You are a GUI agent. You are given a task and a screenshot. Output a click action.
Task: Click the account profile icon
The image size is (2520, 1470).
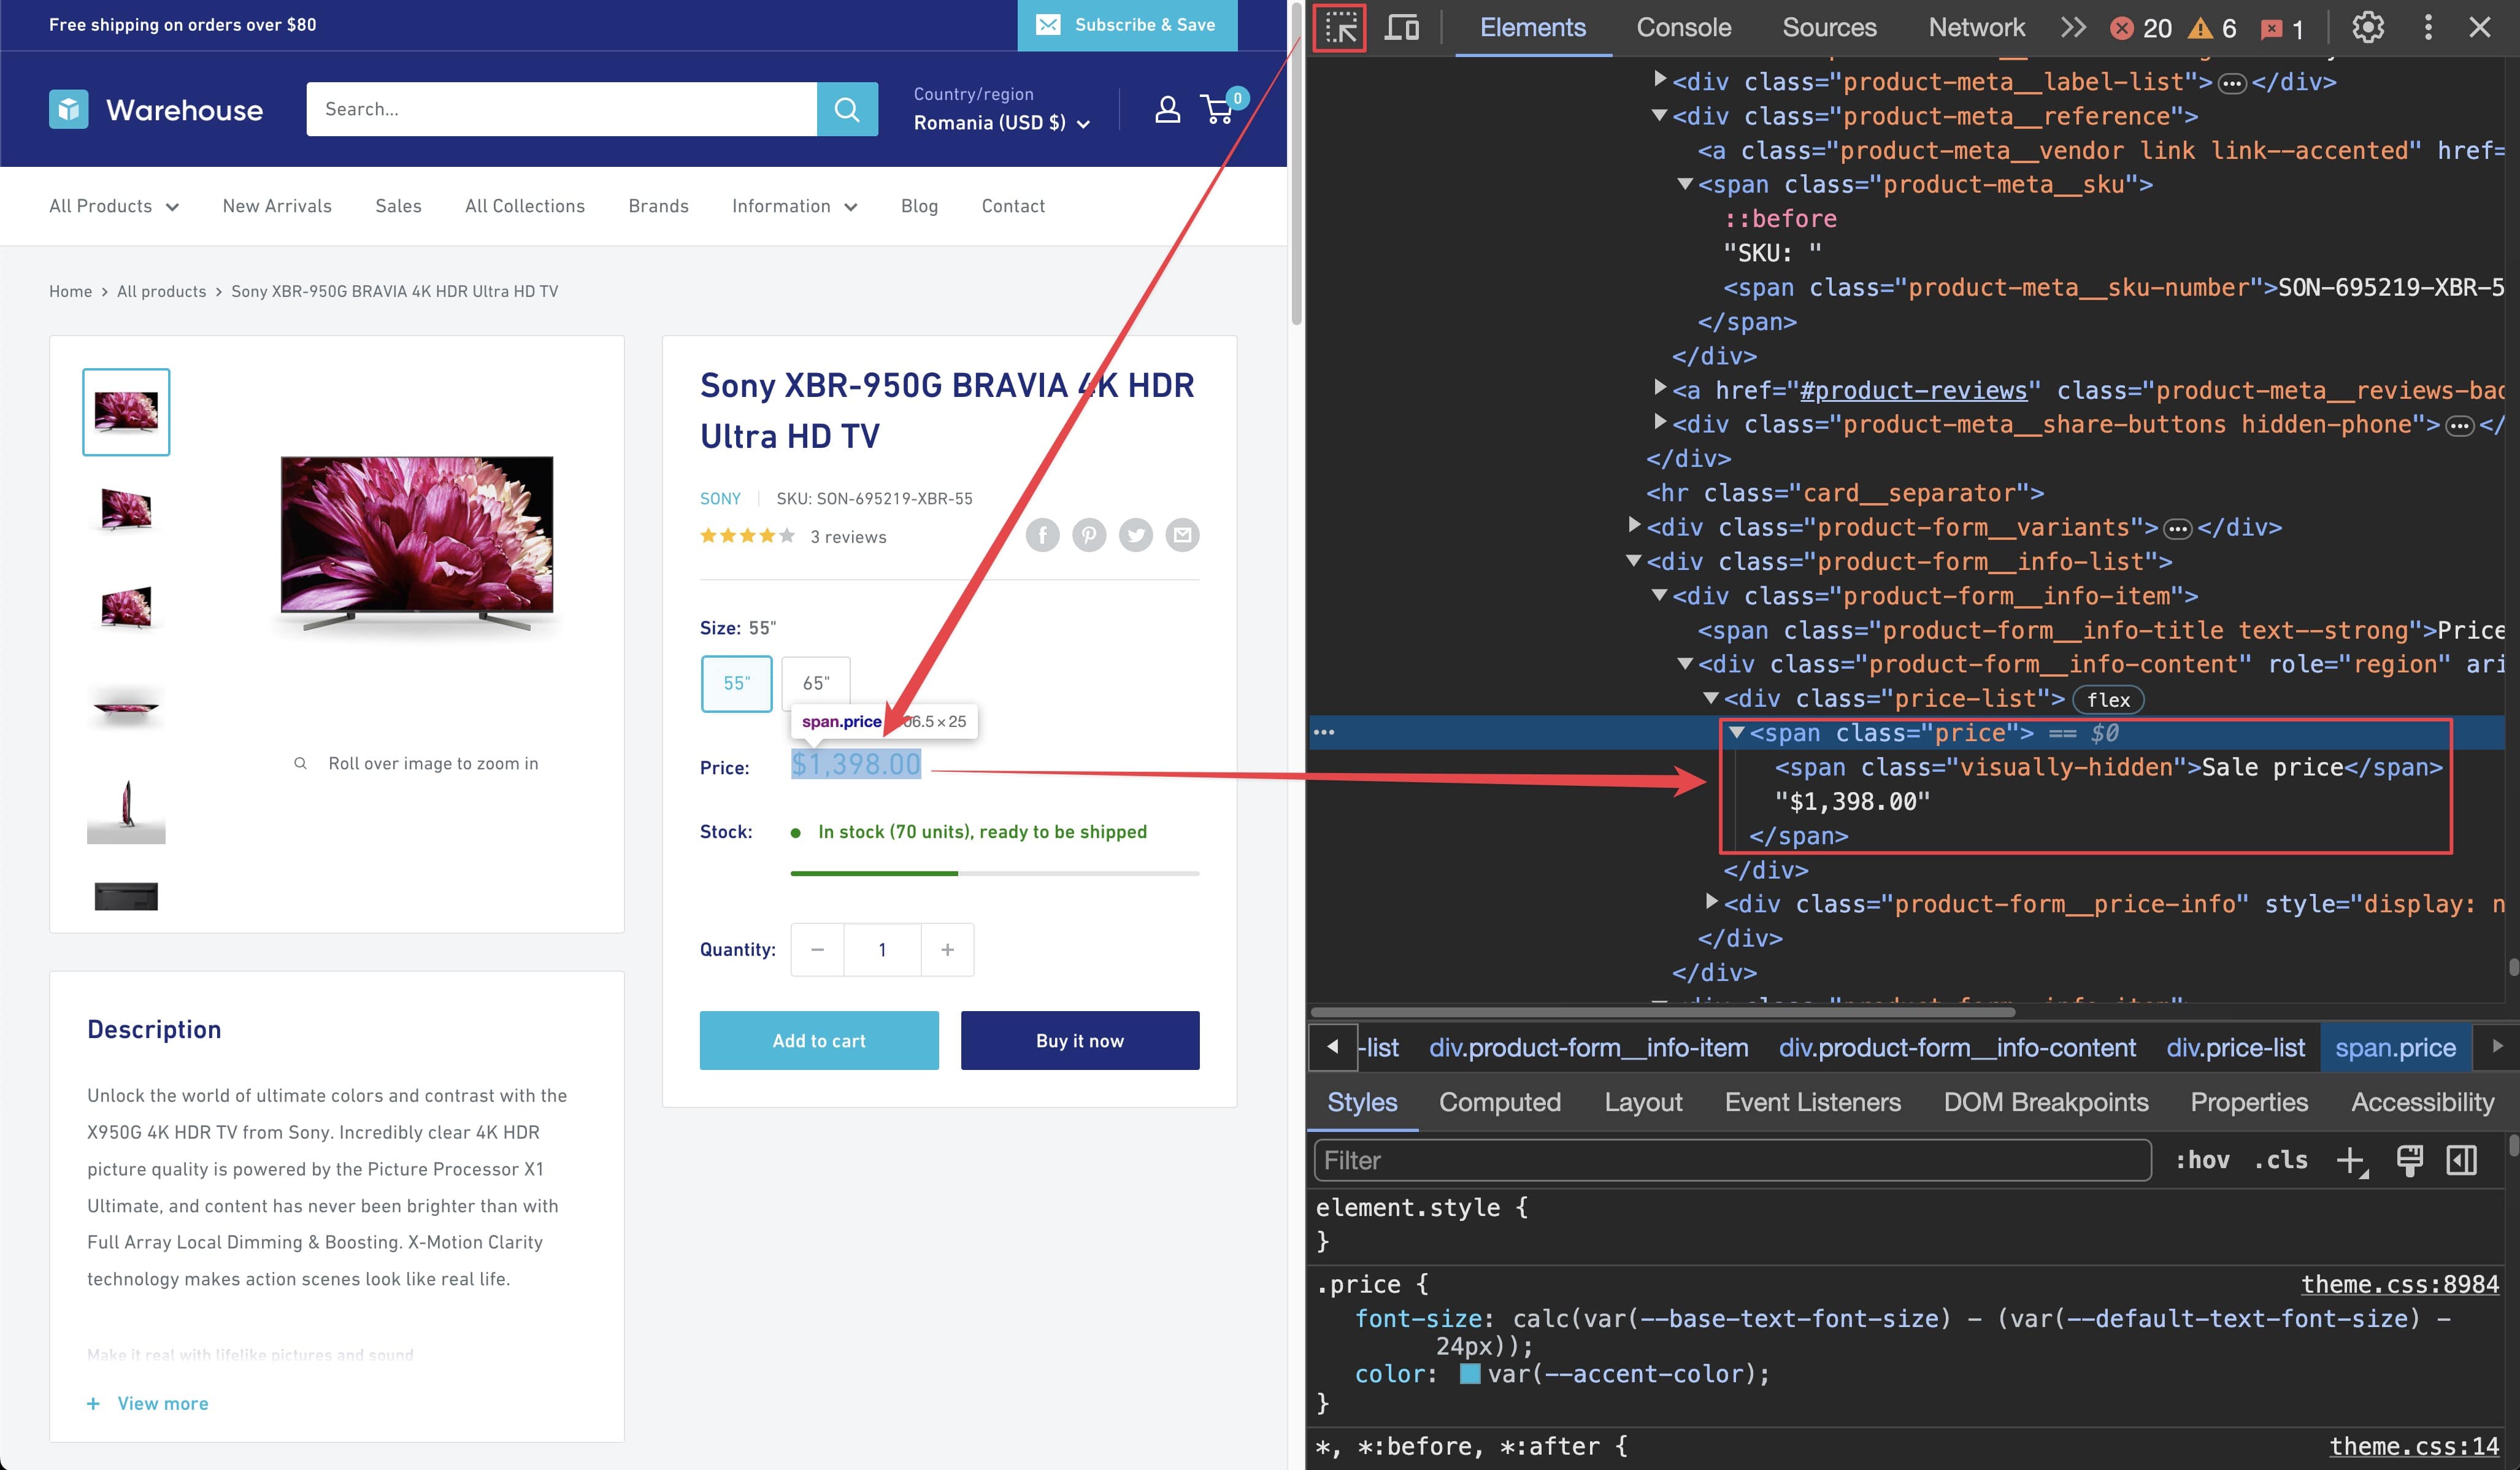pos(1167,109)
